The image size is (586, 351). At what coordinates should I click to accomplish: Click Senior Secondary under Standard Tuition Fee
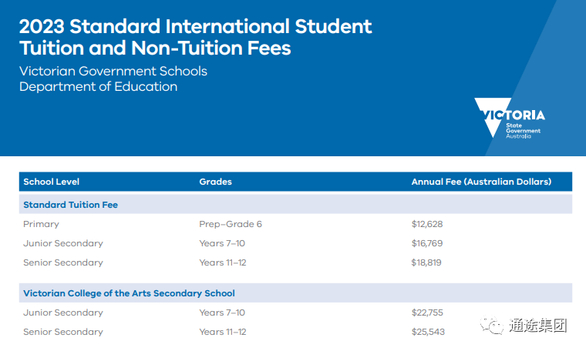(x=63, y=262)
